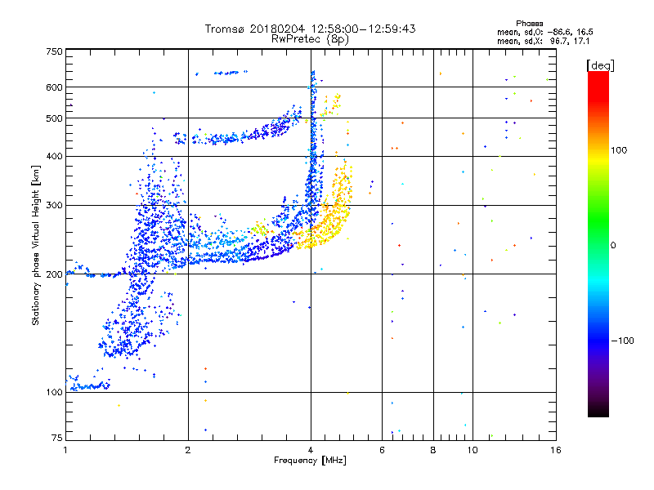Click the x-axis tick label '16'

coord(556,450)
